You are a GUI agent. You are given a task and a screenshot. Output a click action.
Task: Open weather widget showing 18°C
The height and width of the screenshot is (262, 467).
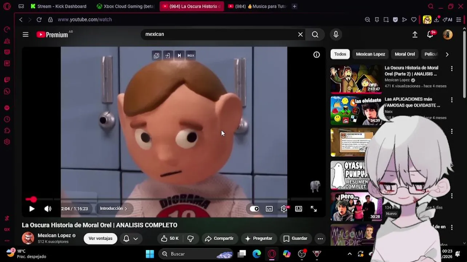click(27, 254)
